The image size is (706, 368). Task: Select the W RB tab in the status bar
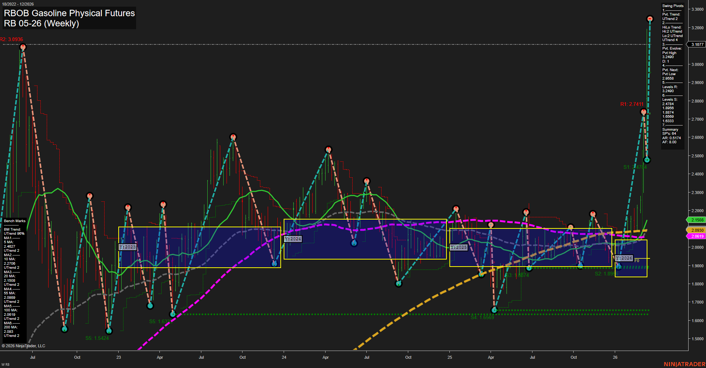(x=5, y=364)
